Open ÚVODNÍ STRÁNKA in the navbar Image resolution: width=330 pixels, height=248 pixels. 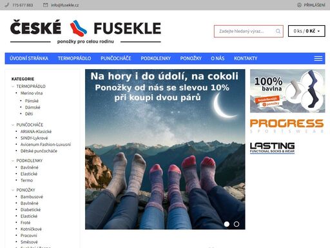29,58
